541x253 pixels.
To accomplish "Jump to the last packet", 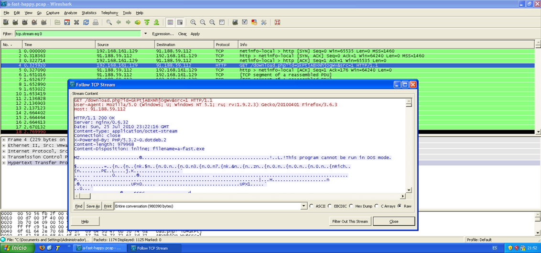I will (x=156, y=22).
